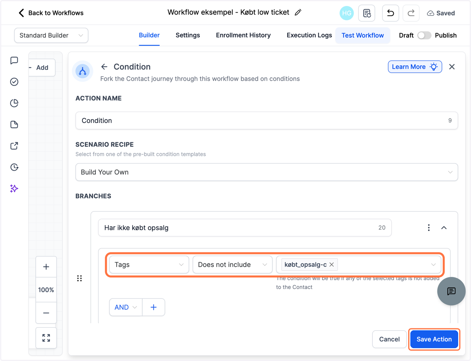Open external link icon in sidebar
The height and width of the screenshot is (361, 471).
[x=14, y=146]
